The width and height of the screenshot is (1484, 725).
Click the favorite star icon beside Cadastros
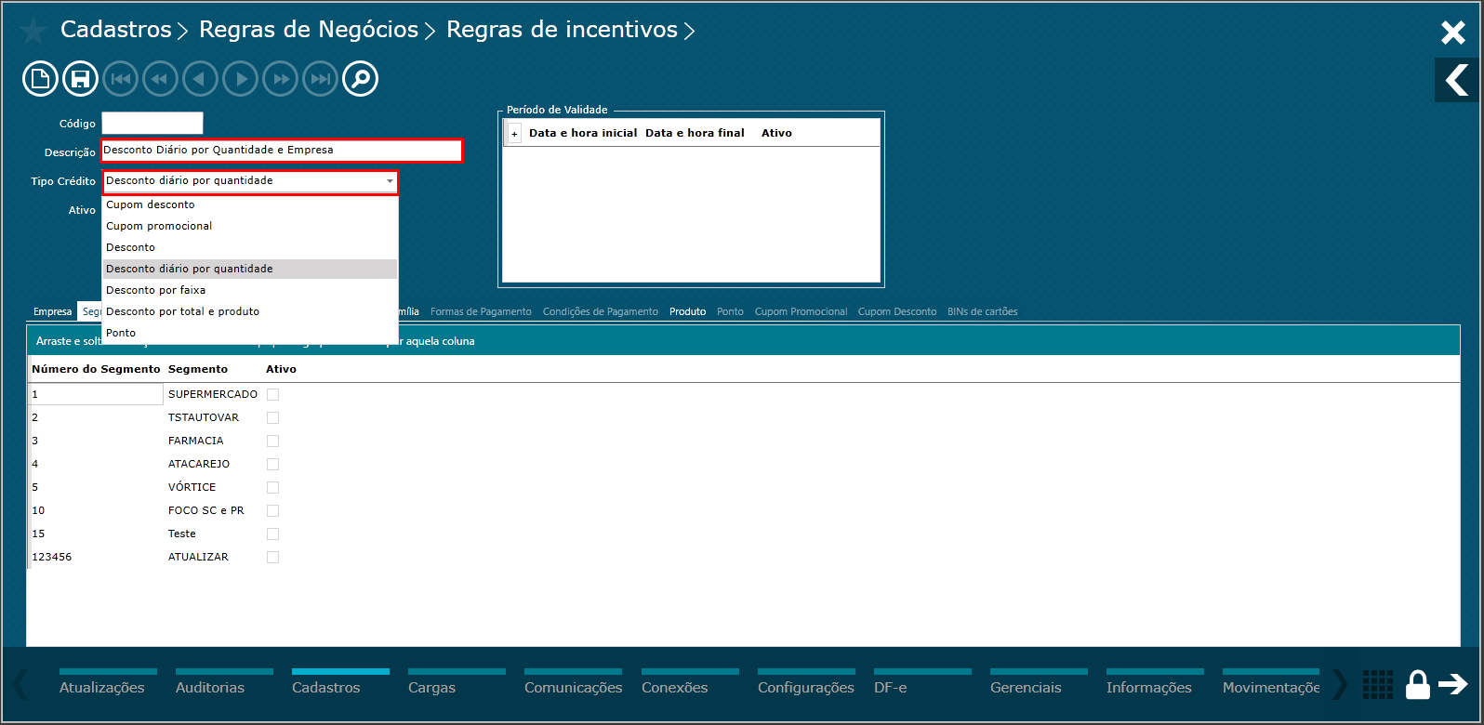(x=33, y=31)
